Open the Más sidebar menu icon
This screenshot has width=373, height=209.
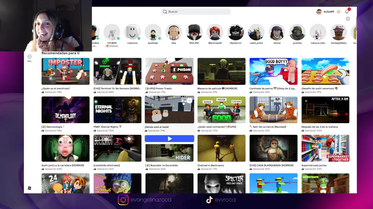click(29, 57)
